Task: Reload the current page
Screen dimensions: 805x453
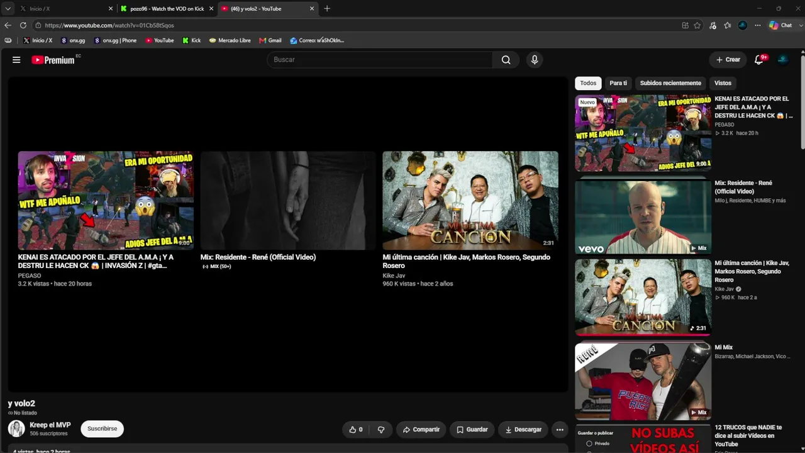Action: pos(23,25)
